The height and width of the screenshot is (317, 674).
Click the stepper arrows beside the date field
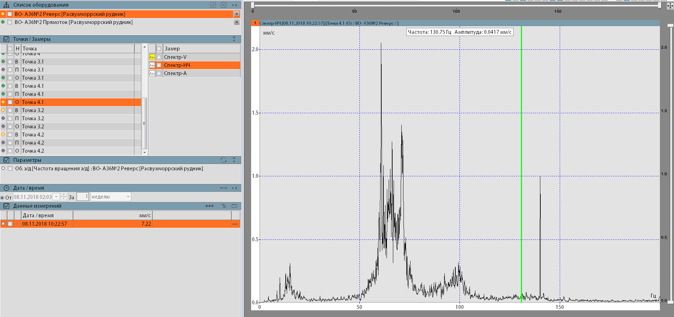click(63, 197)
